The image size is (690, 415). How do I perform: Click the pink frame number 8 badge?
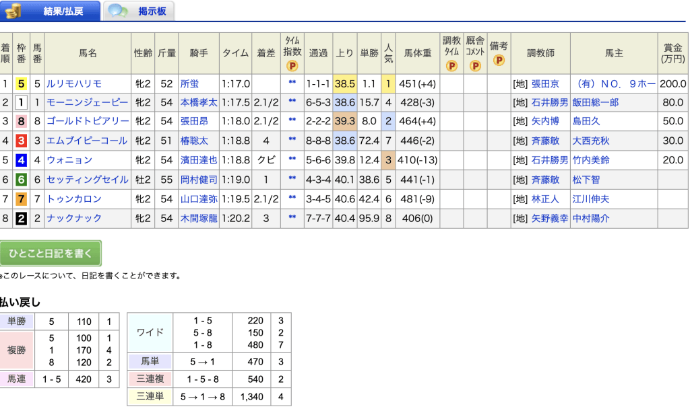click(21, 121)
